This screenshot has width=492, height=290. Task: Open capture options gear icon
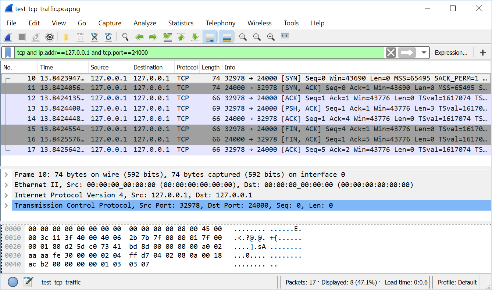pos(50,37)
